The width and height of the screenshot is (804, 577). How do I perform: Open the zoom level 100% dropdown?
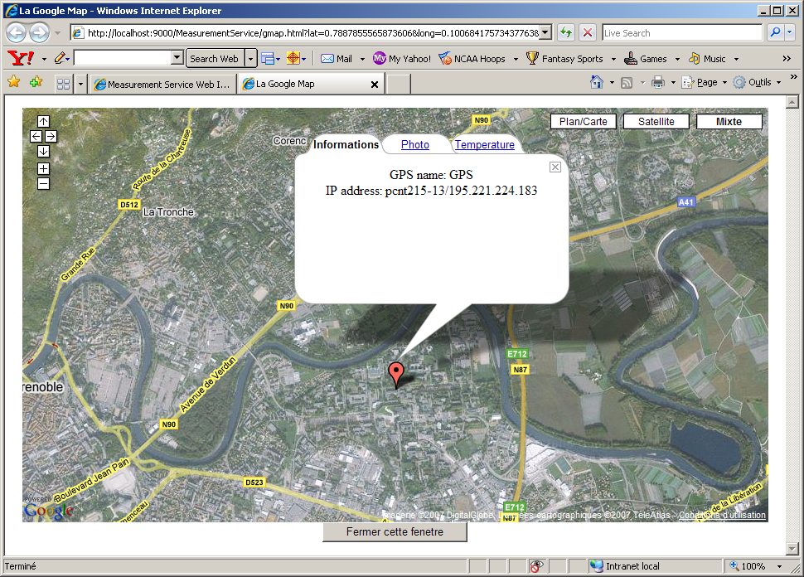[x=779, y=566]
